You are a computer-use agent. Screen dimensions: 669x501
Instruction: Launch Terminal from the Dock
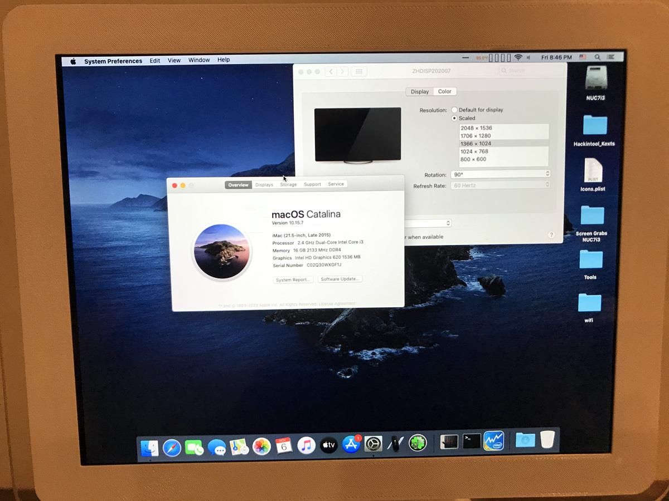pyautogui.click(x=470, y=441)
